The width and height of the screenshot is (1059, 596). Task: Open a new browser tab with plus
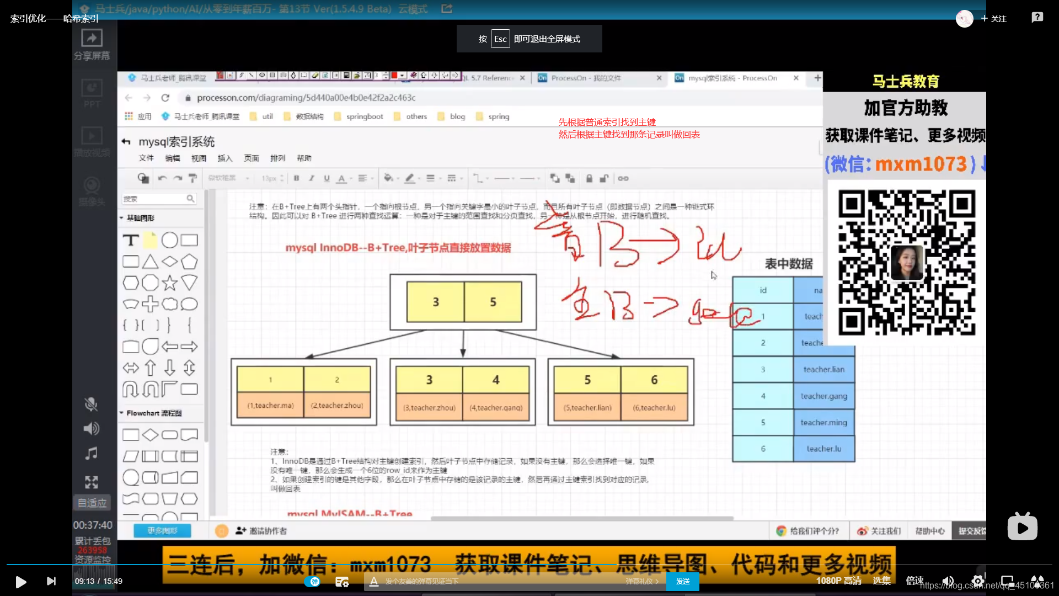pos(817,78)
